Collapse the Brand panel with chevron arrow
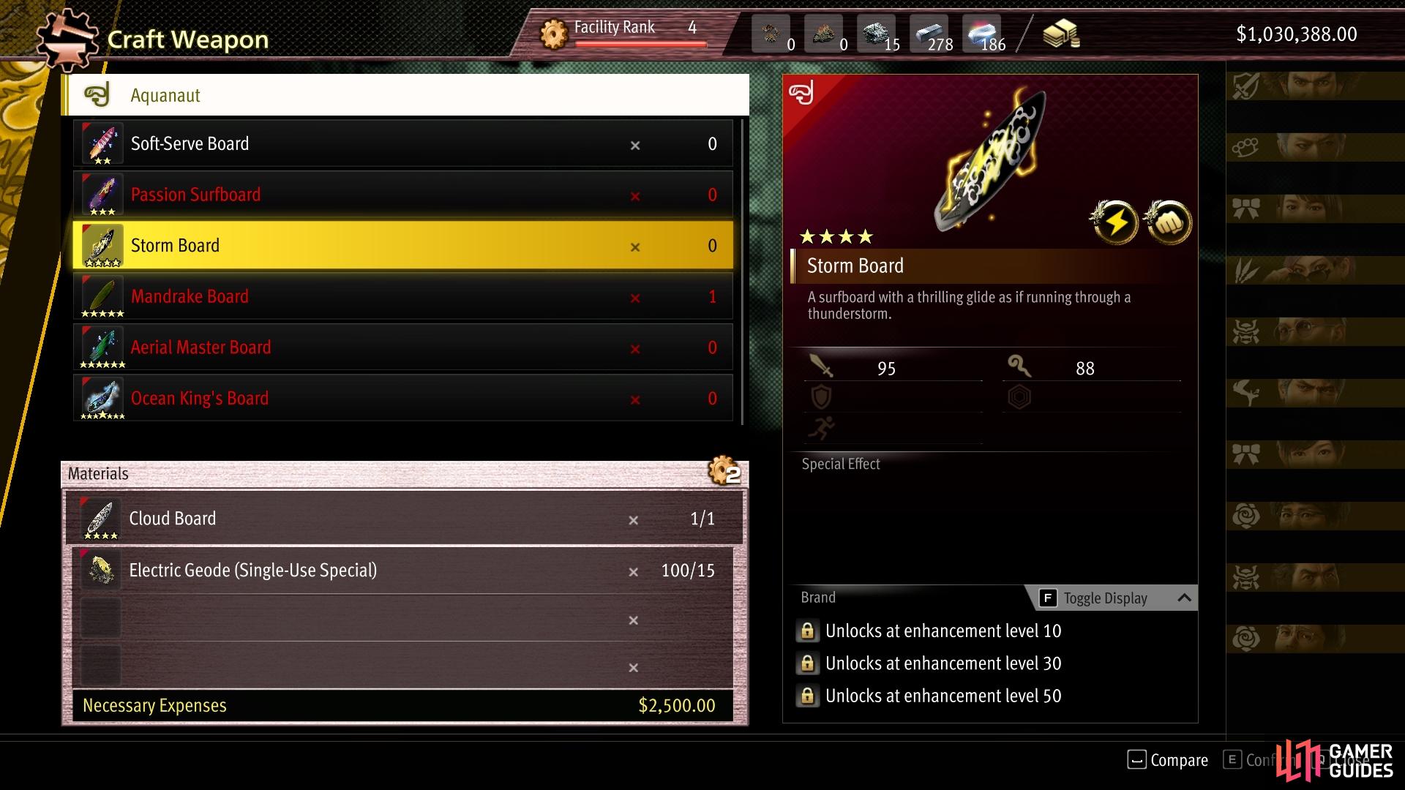 [x=1184, y=598]
